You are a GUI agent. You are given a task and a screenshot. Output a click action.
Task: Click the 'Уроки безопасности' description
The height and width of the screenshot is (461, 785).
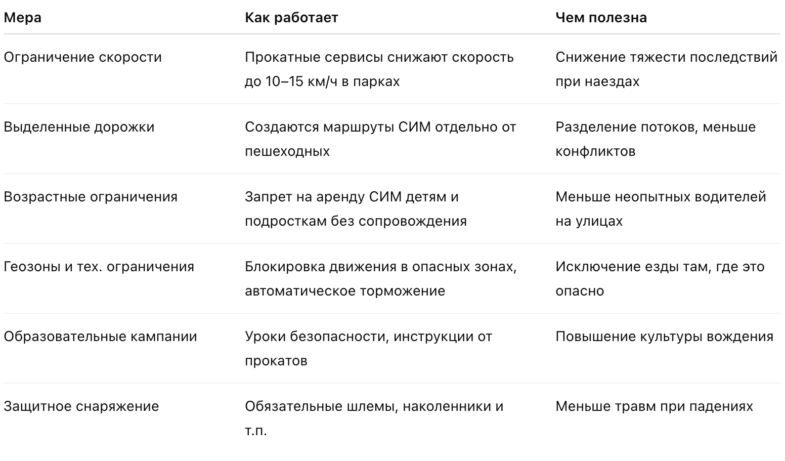pyautogui.click(x=368, y=349)
